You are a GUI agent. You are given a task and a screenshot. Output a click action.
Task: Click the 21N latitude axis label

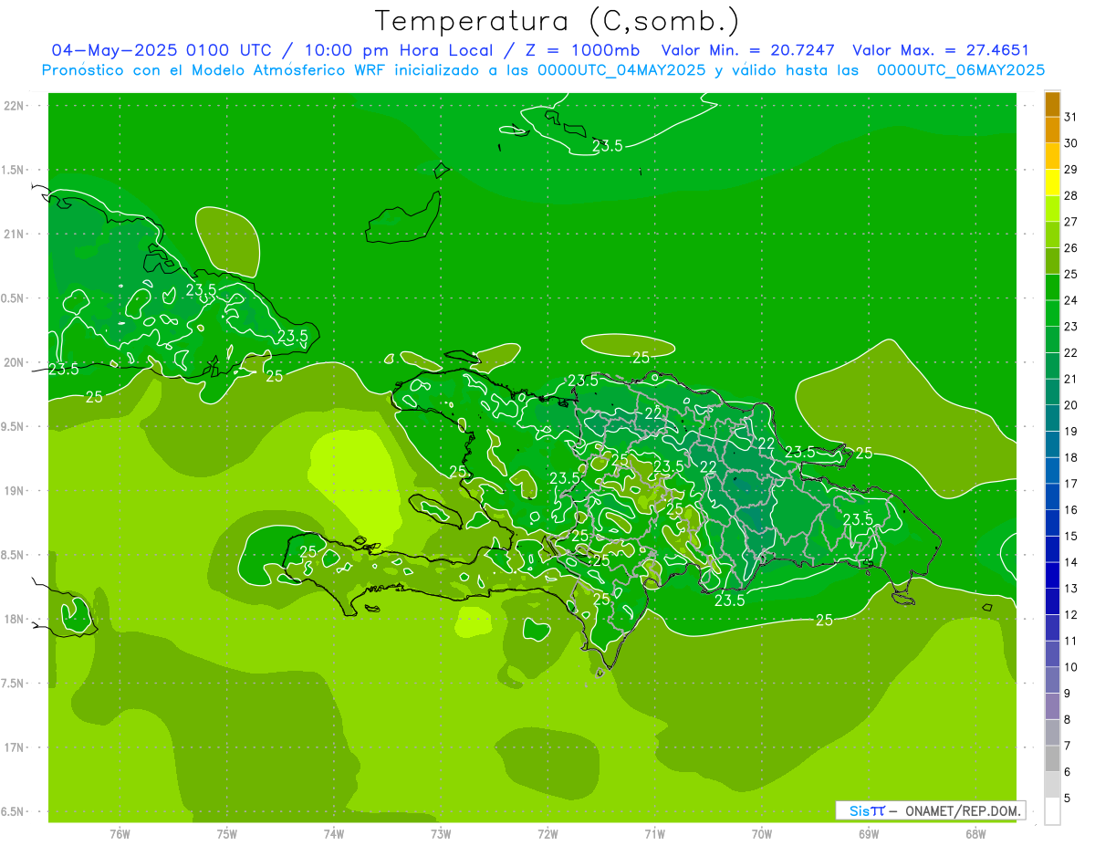[15, 234]
